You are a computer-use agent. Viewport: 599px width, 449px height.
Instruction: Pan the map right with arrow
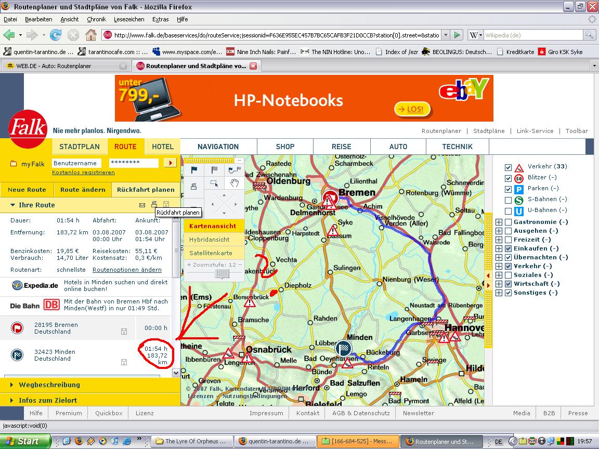pos(236,204)
